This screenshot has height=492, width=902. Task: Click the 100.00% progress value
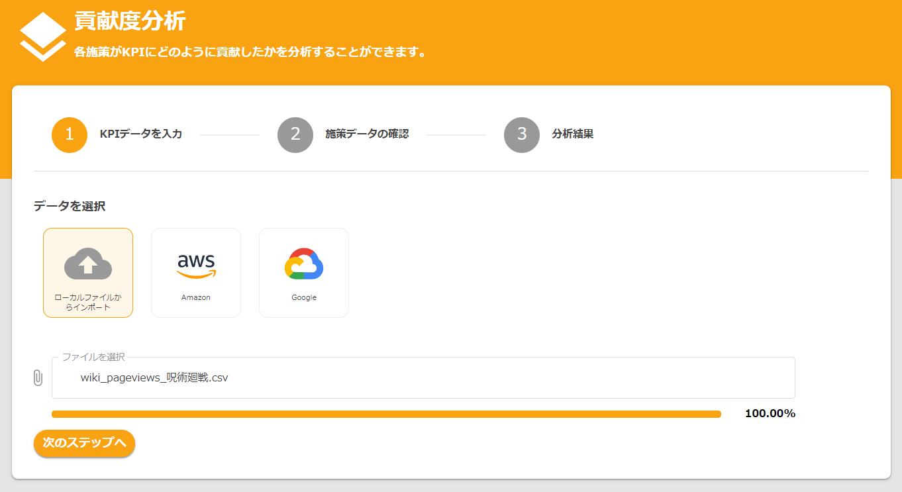(x=770, y=414)
